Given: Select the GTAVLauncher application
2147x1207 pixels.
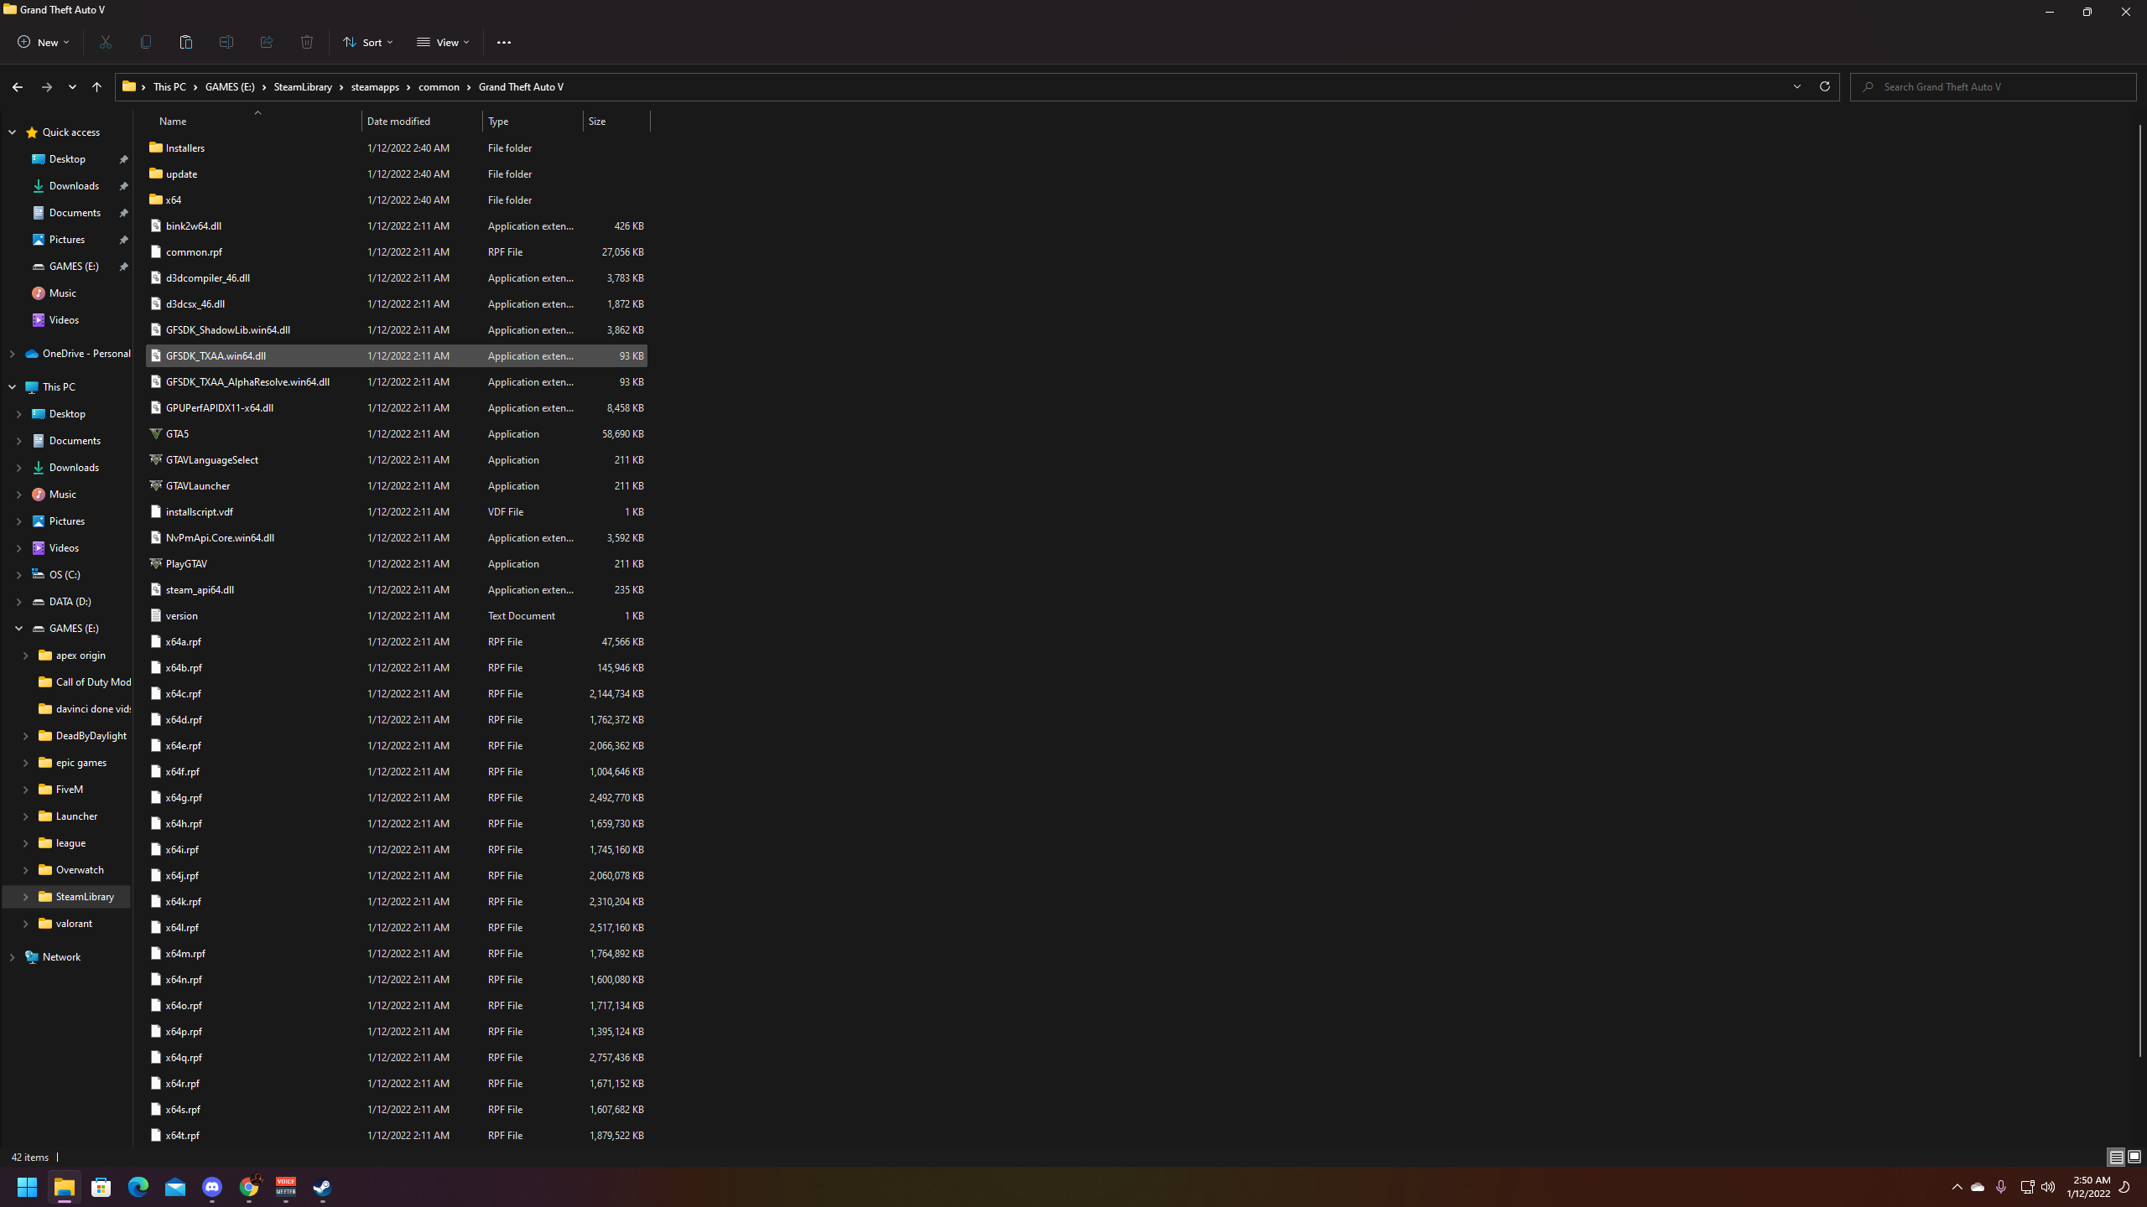Looking at the screenshot, I should coord(397,486).
